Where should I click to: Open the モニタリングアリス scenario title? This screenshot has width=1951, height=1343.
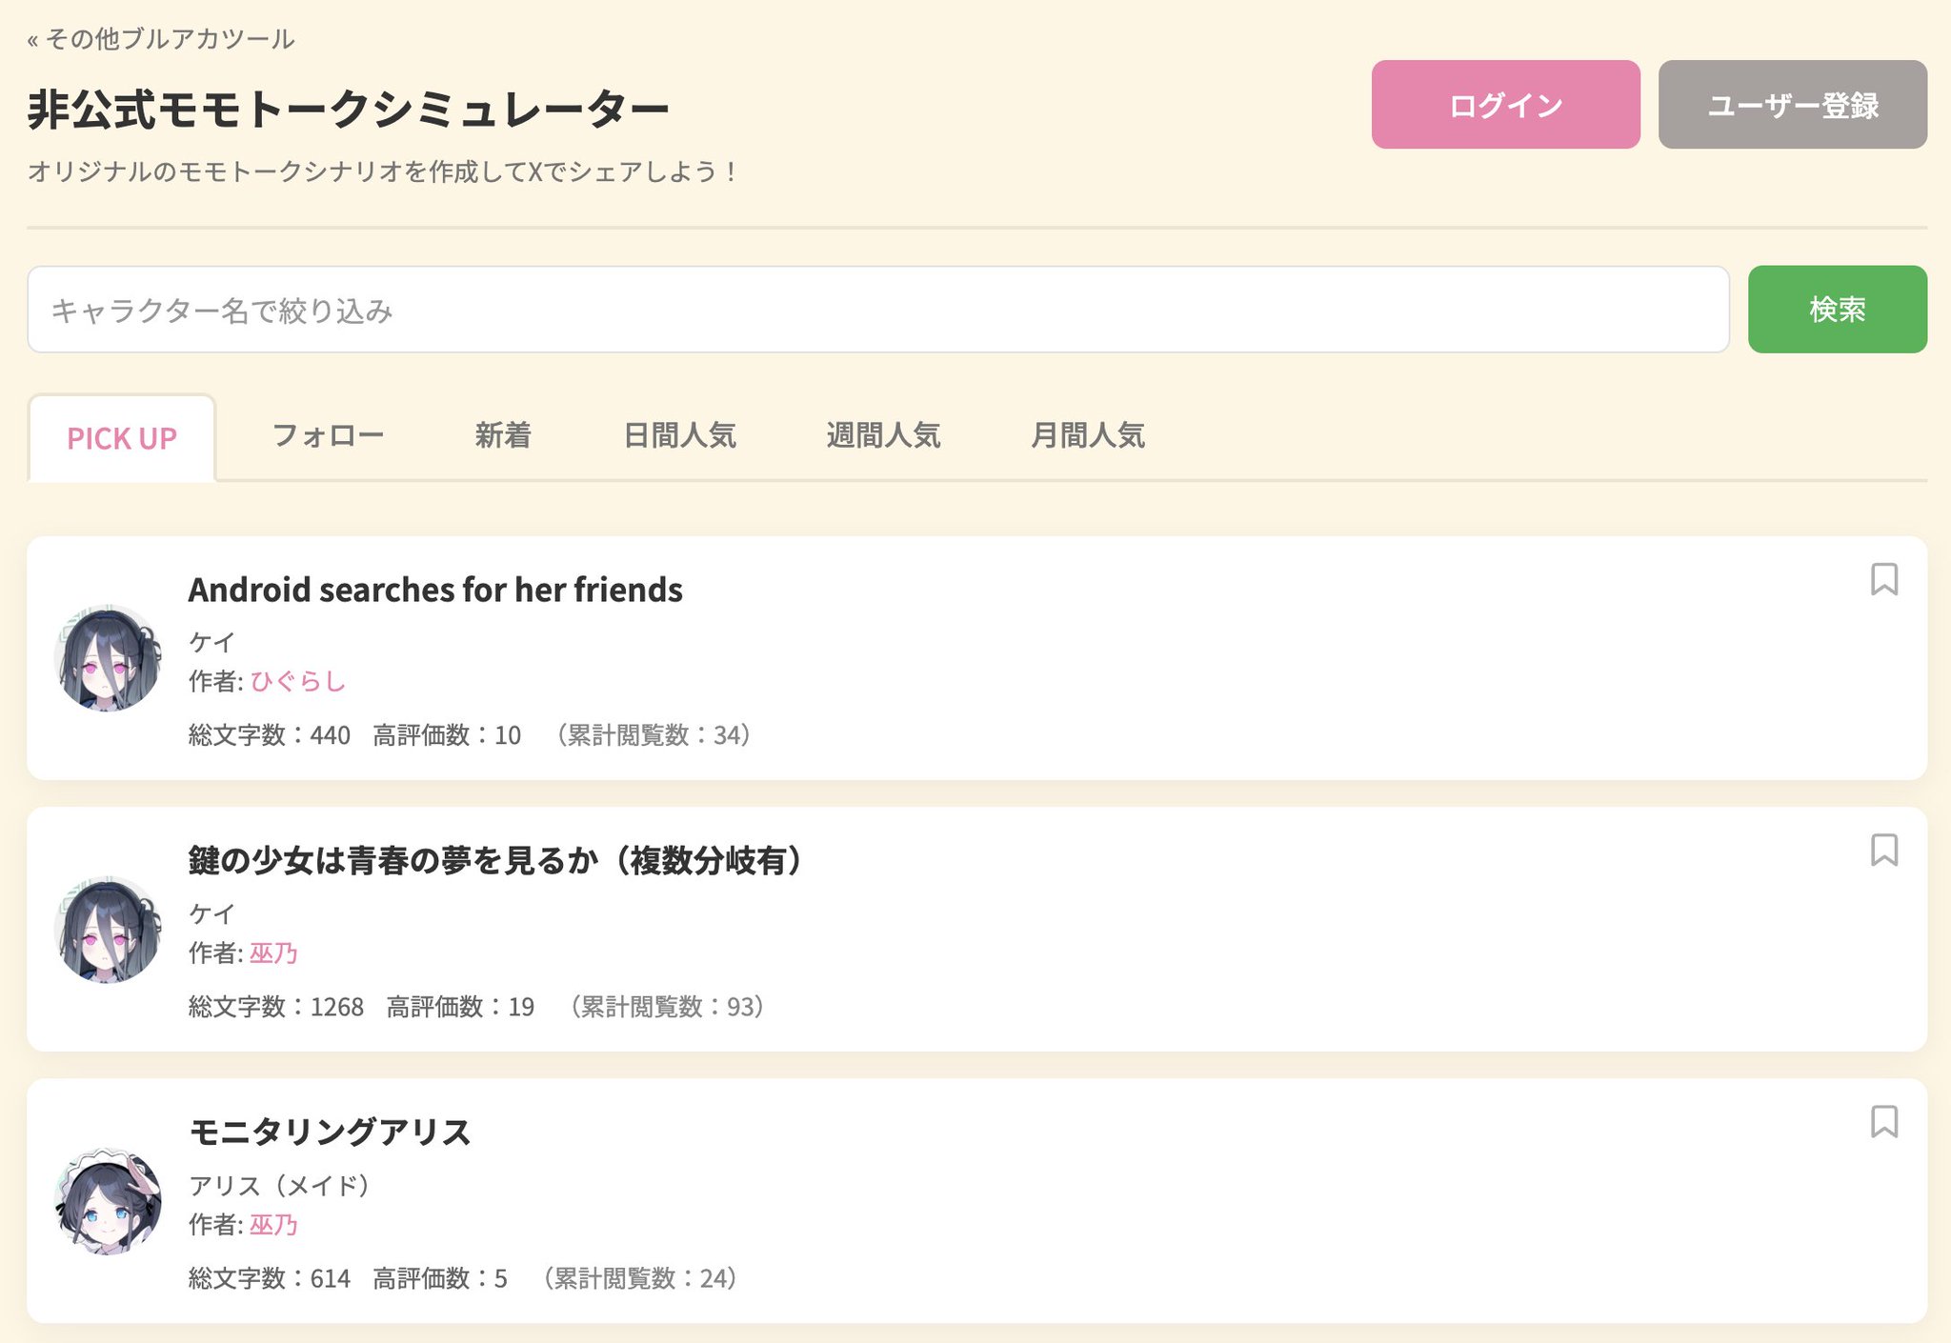pos(330,1132)
